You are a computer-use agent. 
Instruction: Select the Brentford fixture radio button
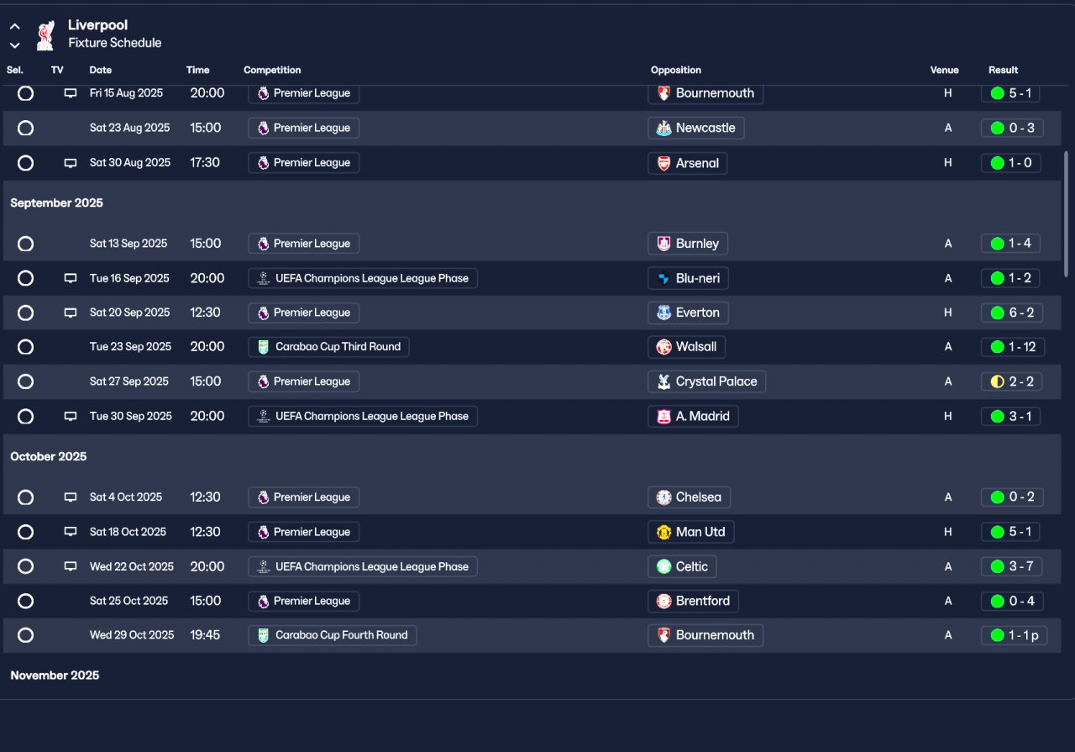[x=26, y=601]
